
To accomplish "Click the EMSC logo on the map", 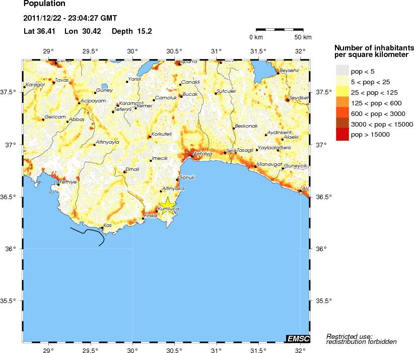I will tap(298, 338).
